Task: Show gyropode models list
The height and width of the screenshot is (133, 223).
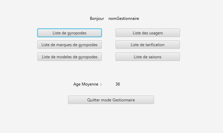Action: coord(69,57)
